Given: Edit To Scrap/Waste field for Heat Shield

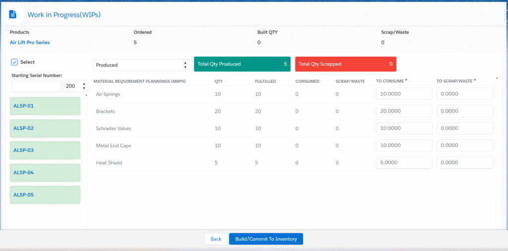Looking at the screenshot, I should (x=464, y=163).
